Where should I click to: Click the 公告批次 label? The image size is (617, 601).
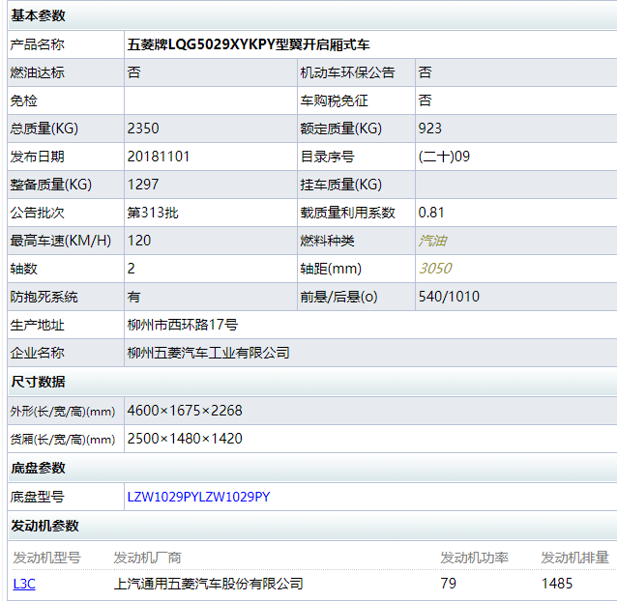[x=38, y=213]
